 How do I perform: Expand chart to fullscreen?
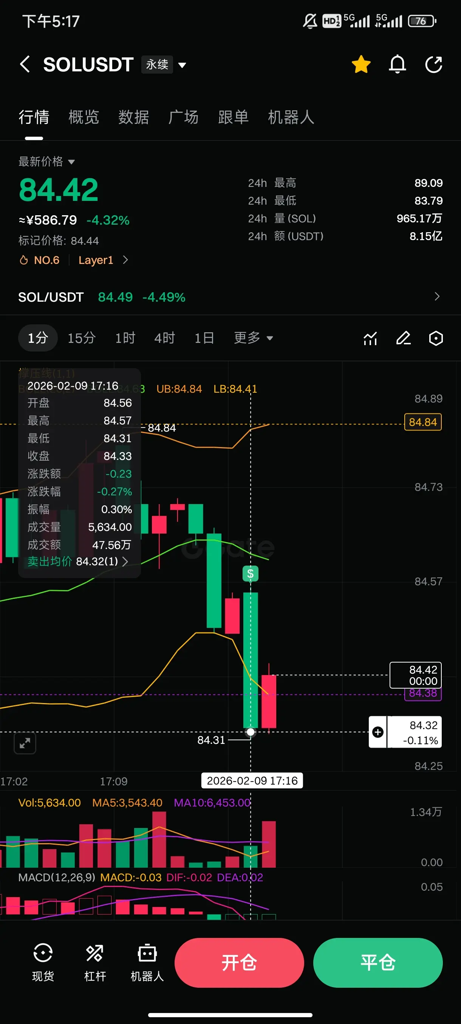pos(25,743)
